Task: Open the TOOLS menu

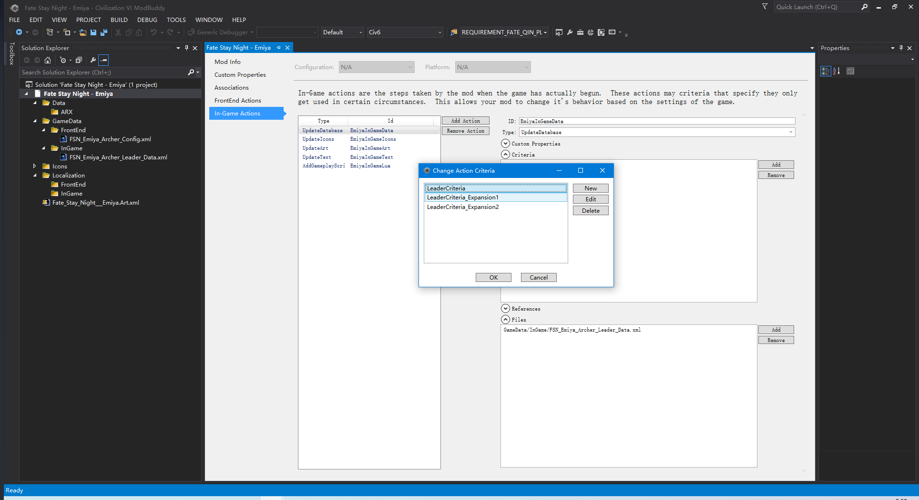Action: (176, 20)
